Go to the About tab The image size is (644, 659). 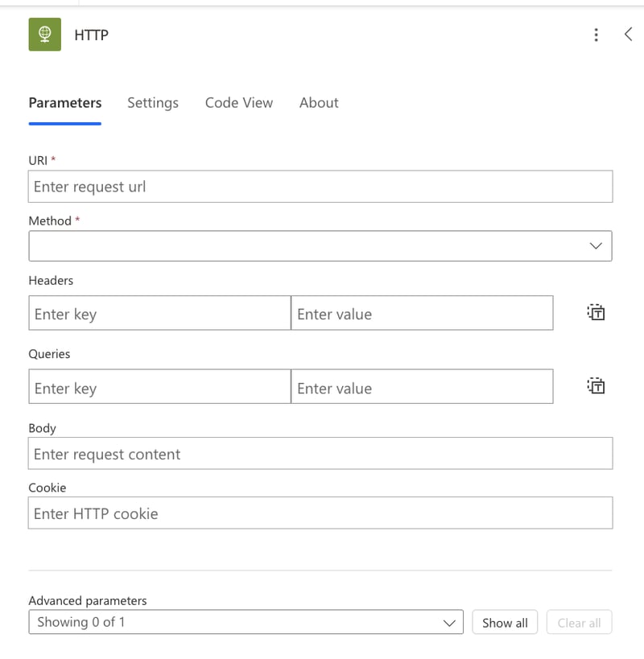pos(319,103)
